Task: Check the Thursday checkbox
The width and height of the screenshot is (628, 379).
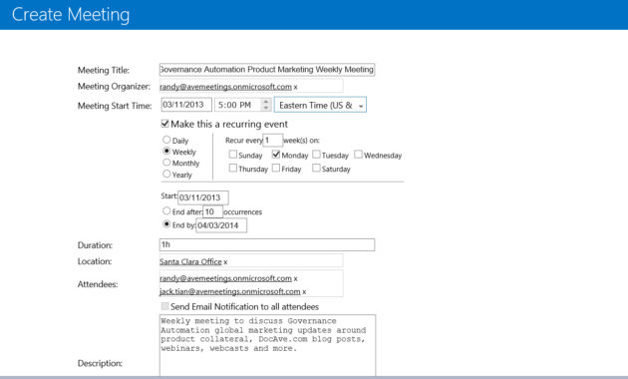Action: tap(232, 168)
